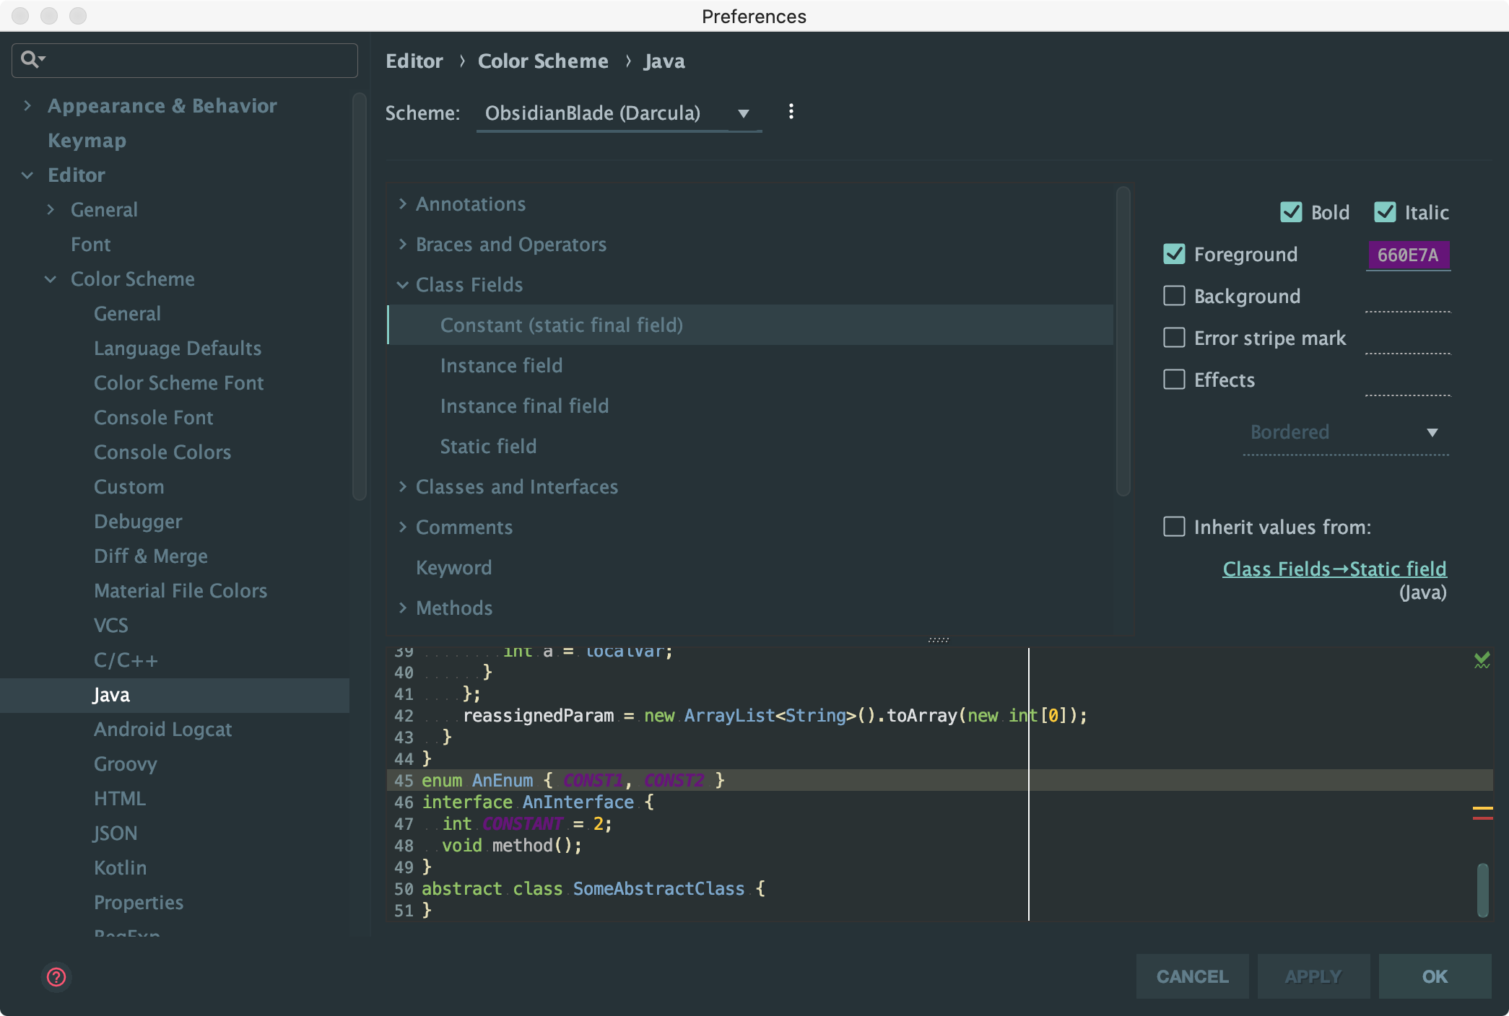Click the Color Scheme breadcrumb
Viewport: 1509px width, 1016px height.
coord(544,61)
